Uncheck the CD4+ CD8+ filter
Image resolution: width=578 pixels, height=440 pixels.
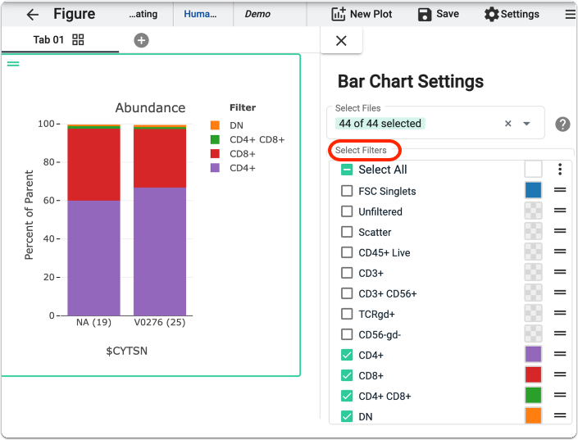pyautogui.click(x=347, y=396)
